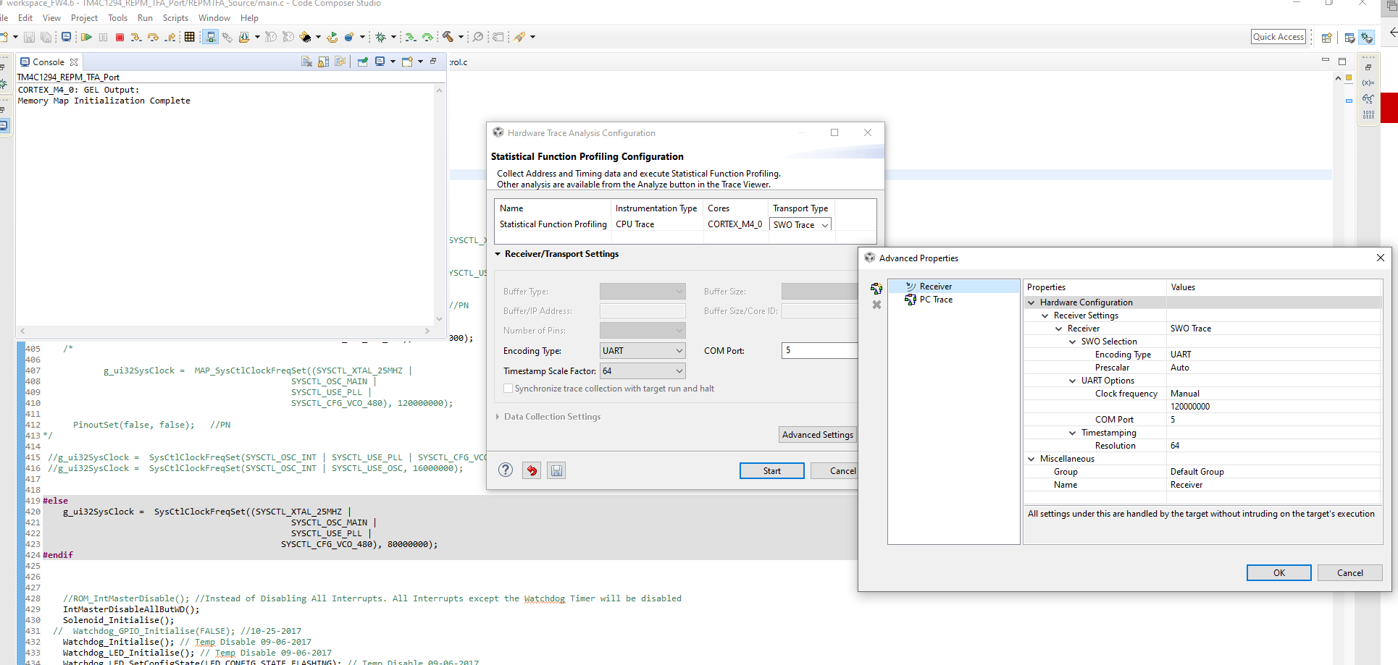Collapse the Timestamping property node
Screen dimensions: 1398x665
(1073, 433)
